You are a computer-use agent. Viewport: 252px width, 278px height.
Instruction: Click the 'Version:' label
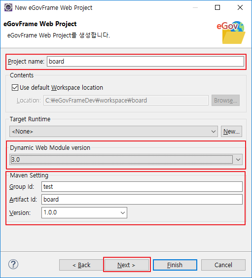click(x=20, y=213)
